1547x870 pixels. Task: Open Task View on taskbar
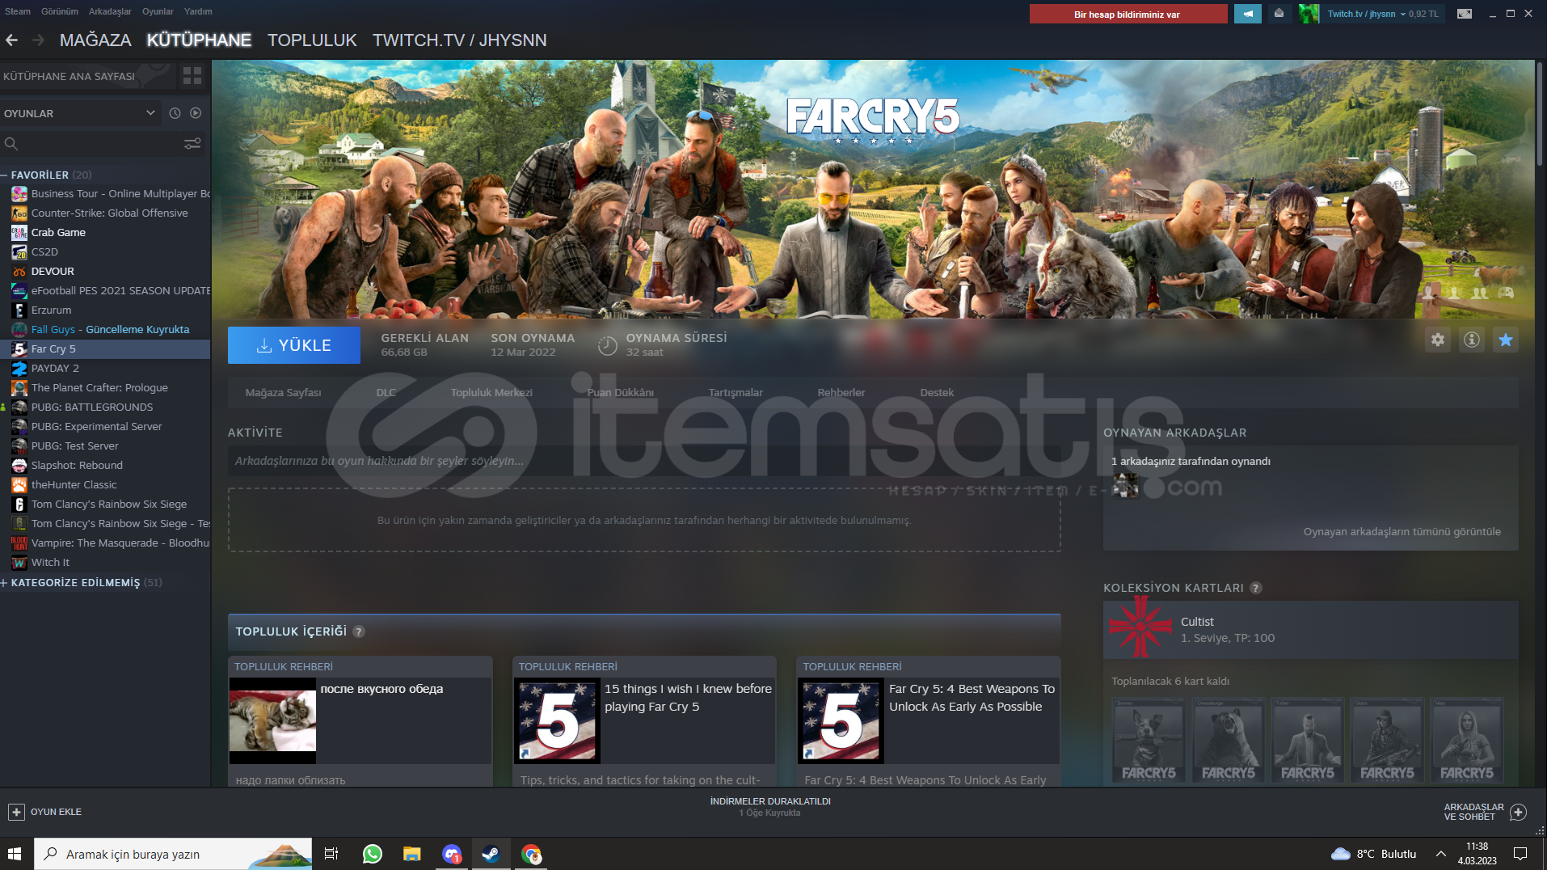coord(331,854)
